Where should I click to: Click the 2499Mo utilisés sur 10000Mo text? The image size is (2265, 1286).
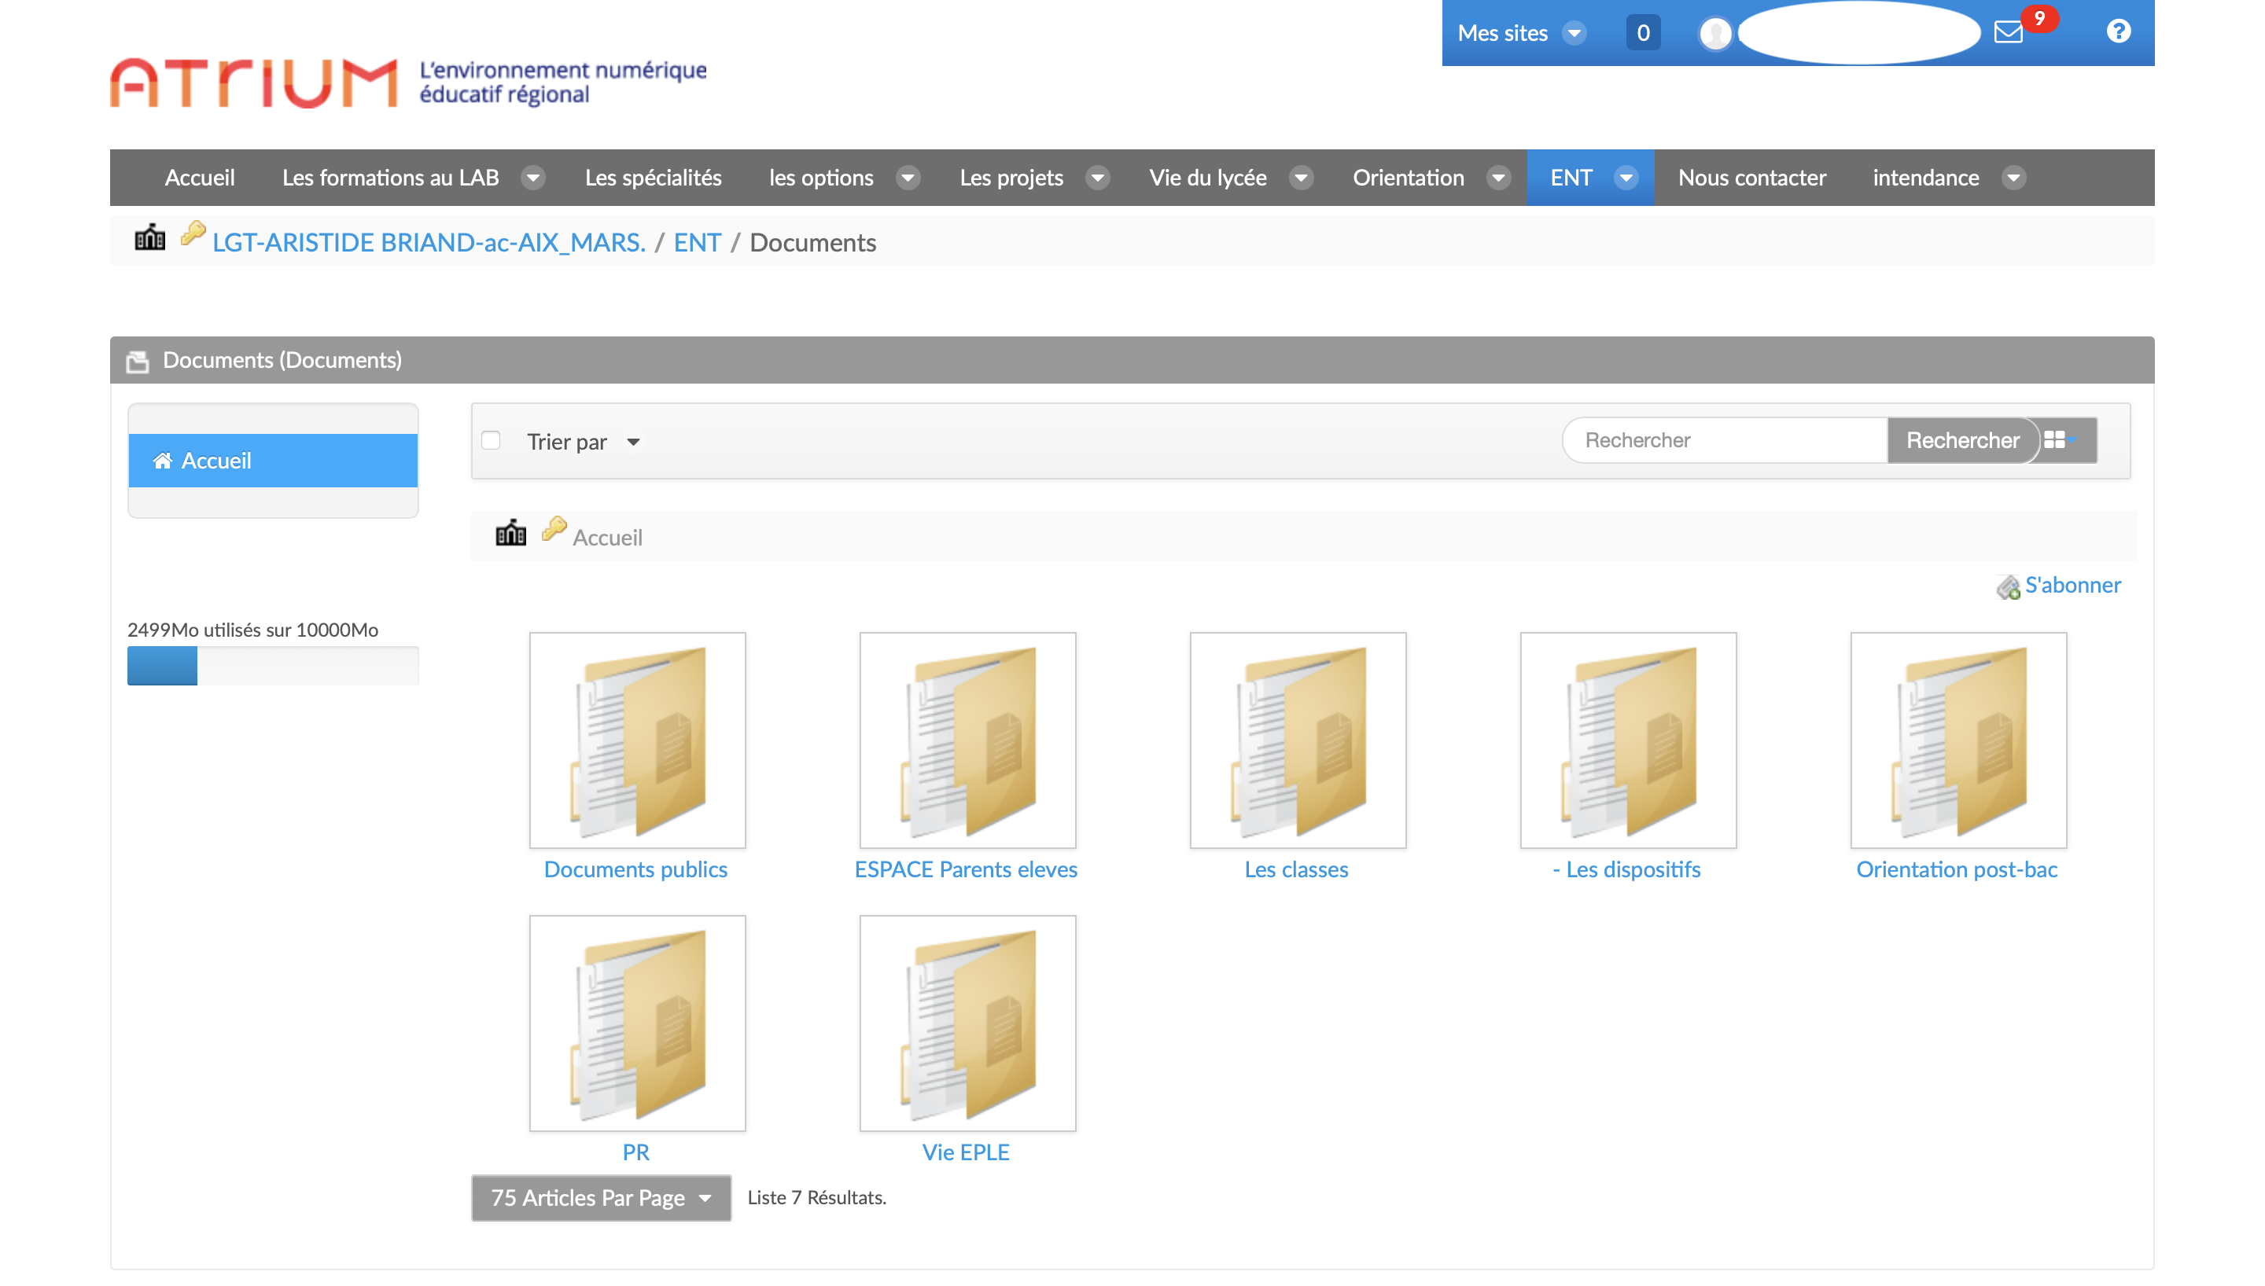pos(252,630)
